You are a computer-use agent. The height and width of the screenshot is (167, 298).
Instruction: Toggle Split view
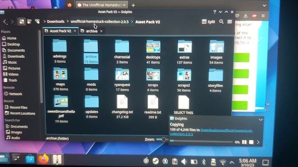tap(209, 22)
